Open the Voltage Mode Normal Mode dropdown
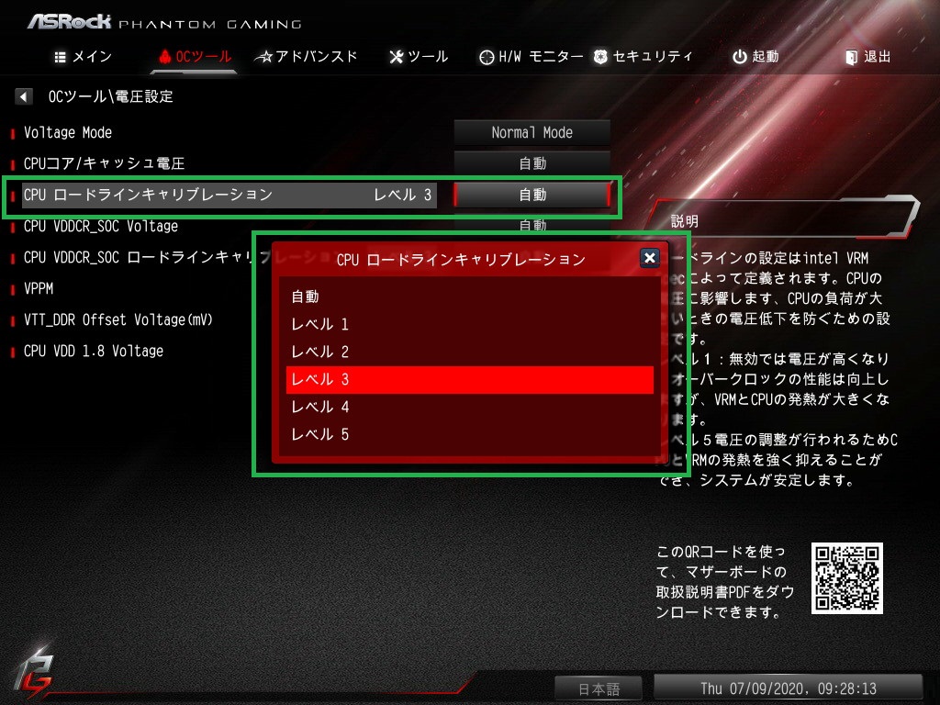Viewport: 940px width, 705px height. pos(532,132)
